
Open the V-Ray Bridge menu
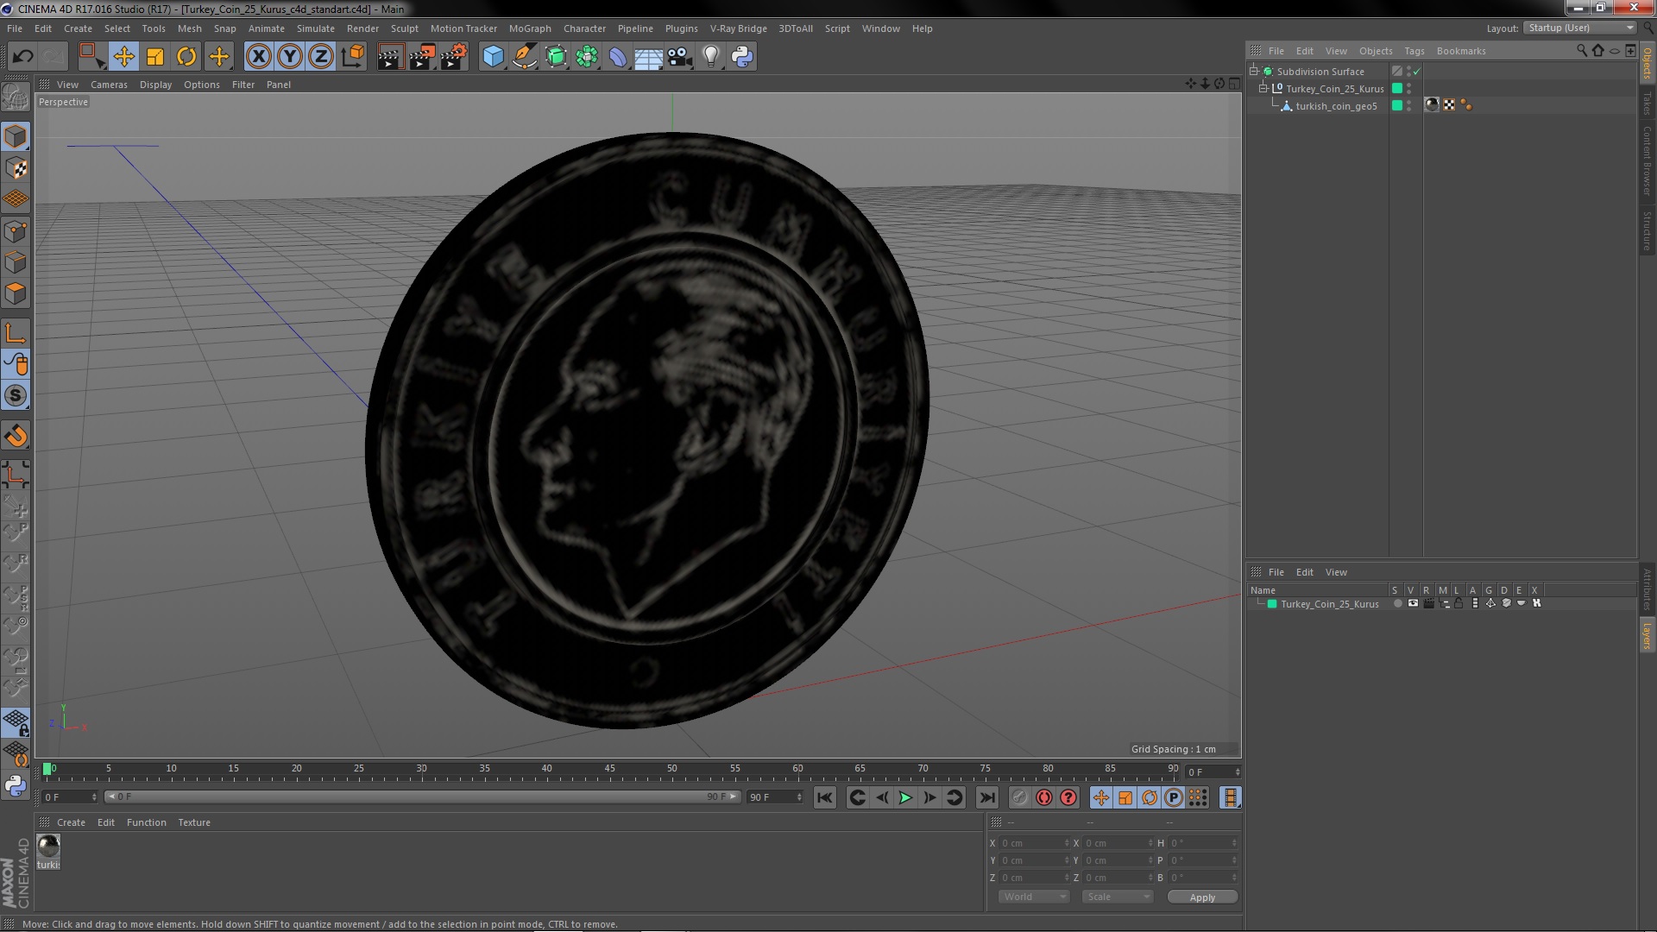pyautogui.click(x=738, y=28)
